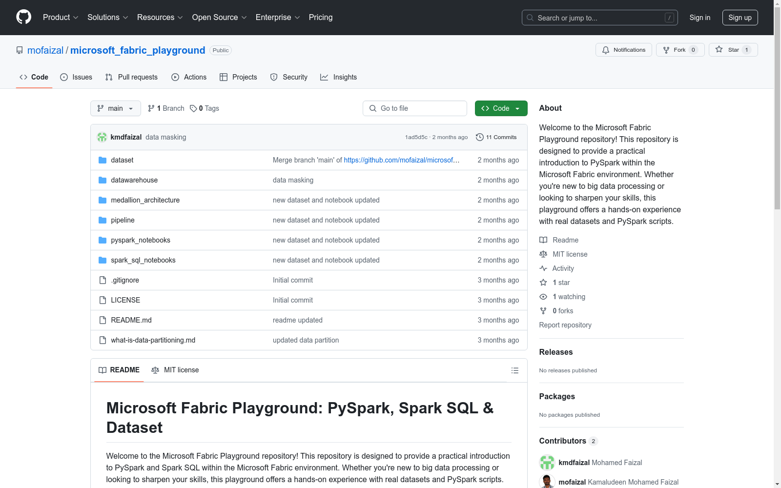Expand the Resources dropdown
Viewport: 781px width, 488px height.
point(160,18)
